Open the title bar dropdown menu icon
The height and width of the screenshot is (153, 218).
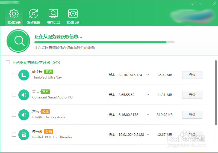[200, 3]
